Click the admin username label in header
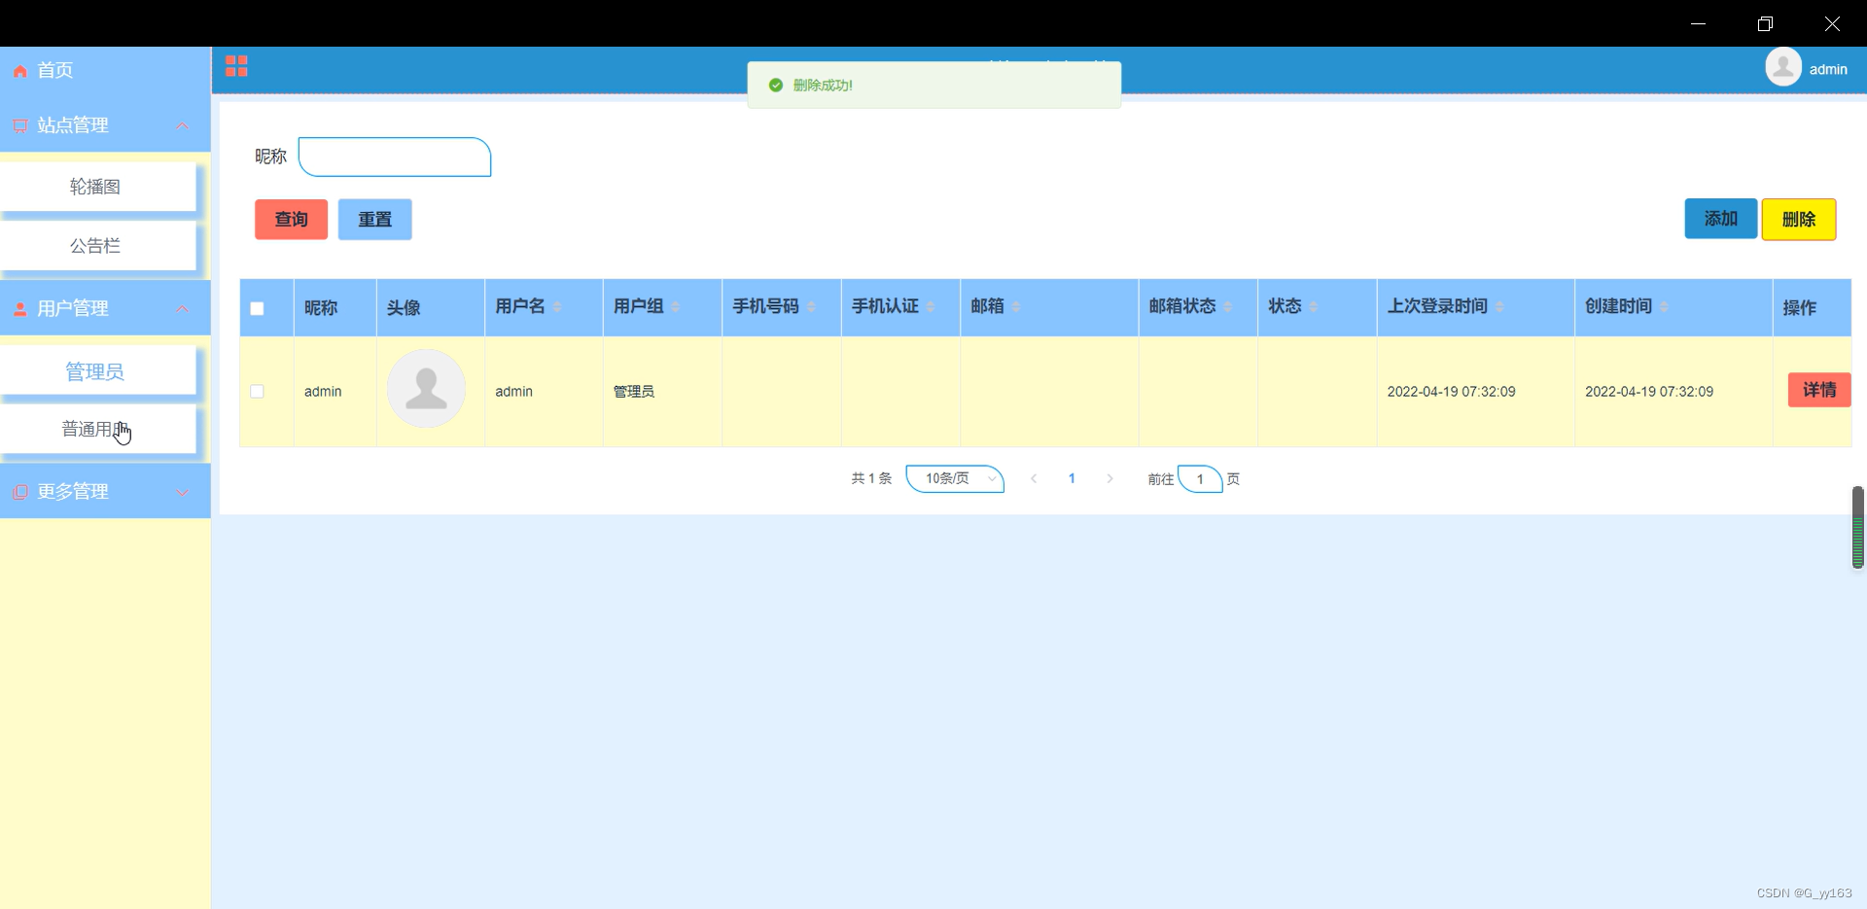The image size is (1867, 909). pyautogui.click(x=1828, y=69)
